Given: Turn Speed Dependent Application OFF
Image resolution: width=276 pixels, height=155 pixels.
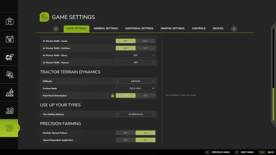Looking at the screenshot, I should pos(126,140).
